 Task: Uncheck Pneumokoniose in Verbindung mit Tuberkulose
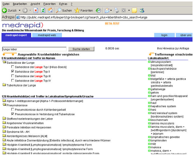(12, 114)
